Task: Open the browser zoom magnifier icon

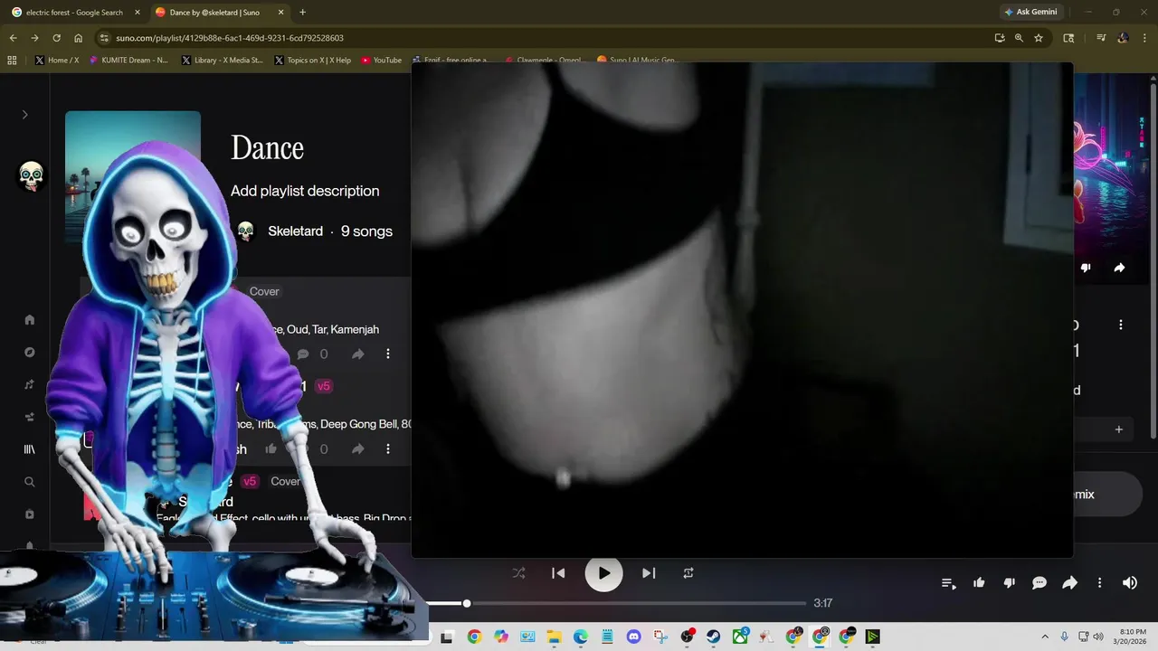Action: click(1019, 38)
